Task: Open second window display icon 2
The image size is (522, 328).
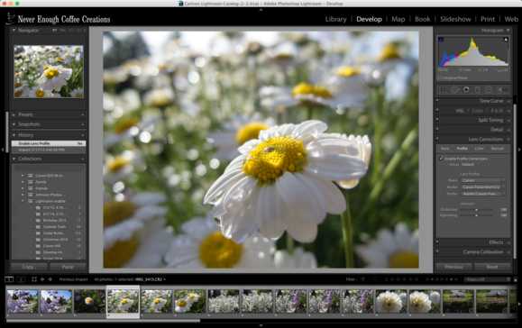Action: [x=21, y=279]
